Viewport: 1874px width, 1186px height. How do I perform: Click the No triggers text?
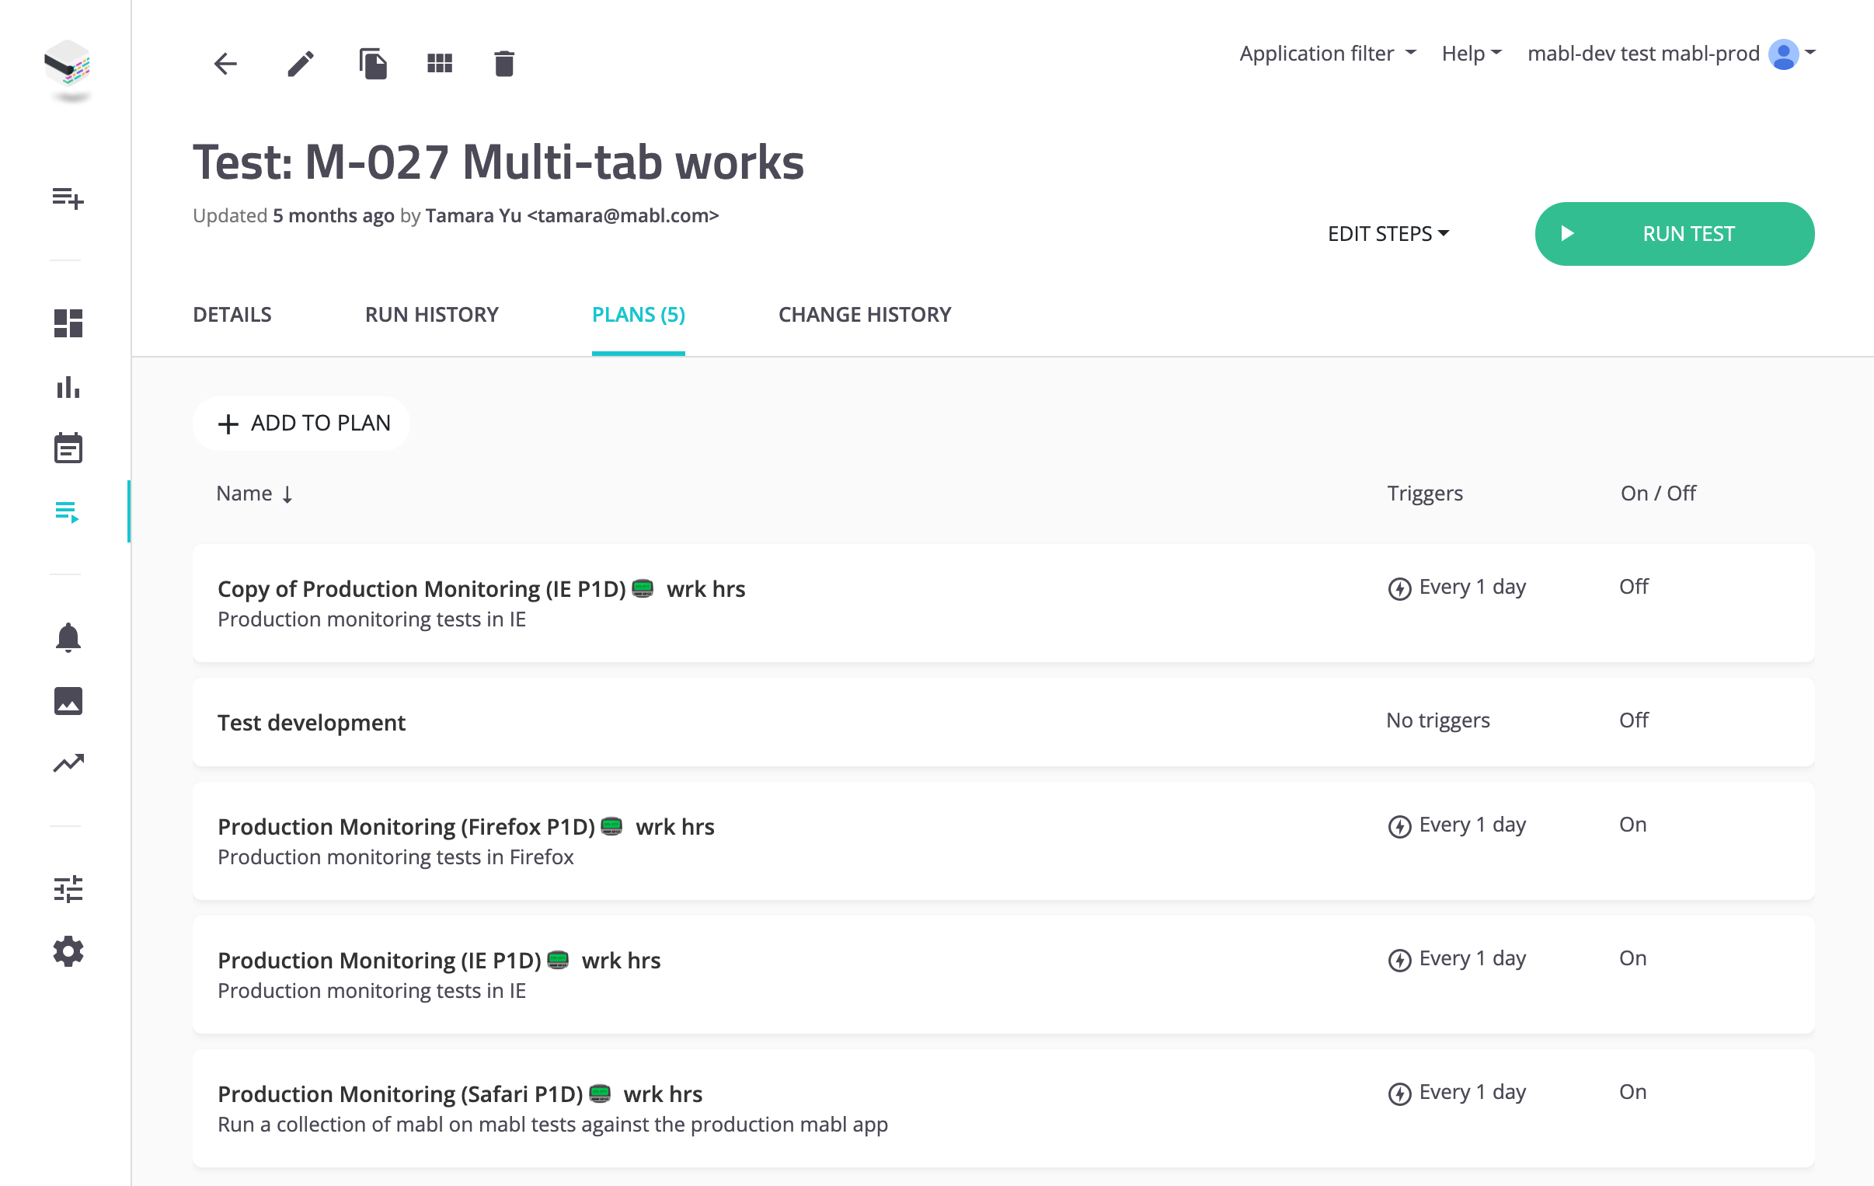click(x=1437, y=720)
